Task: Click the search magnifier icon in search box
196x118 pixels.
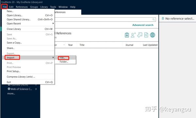Action: pos(154,19)
